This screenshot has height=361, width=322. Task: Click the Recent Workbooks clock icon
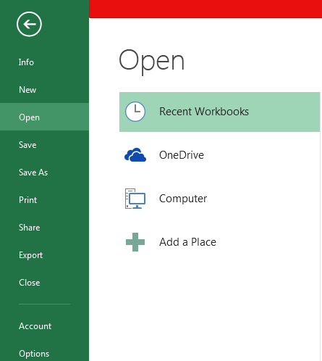click(135, 112)
